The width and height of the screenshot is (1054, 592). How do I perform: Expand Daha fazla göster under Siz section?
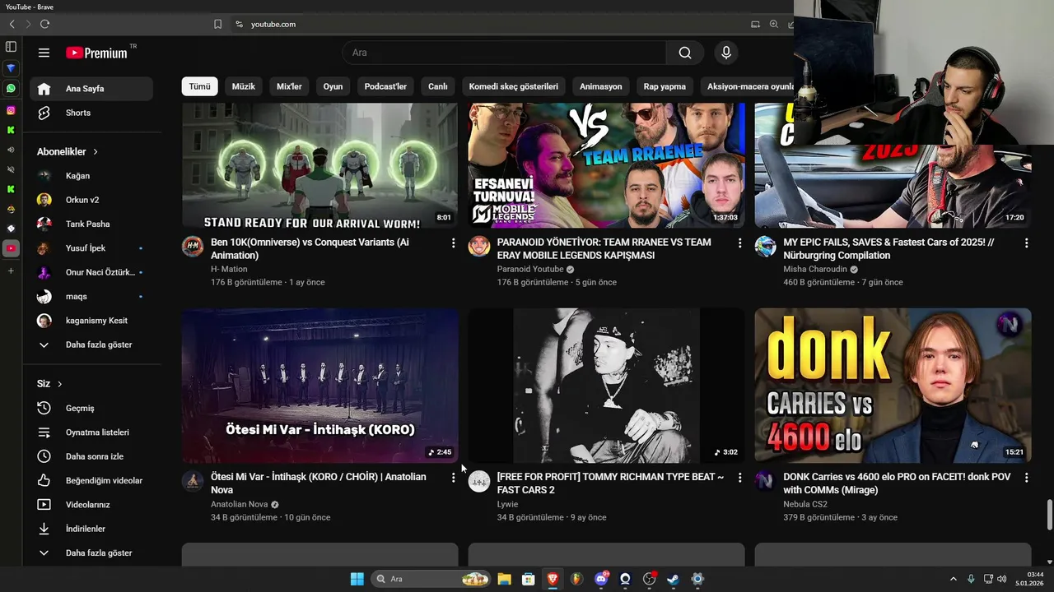point(91,553)
